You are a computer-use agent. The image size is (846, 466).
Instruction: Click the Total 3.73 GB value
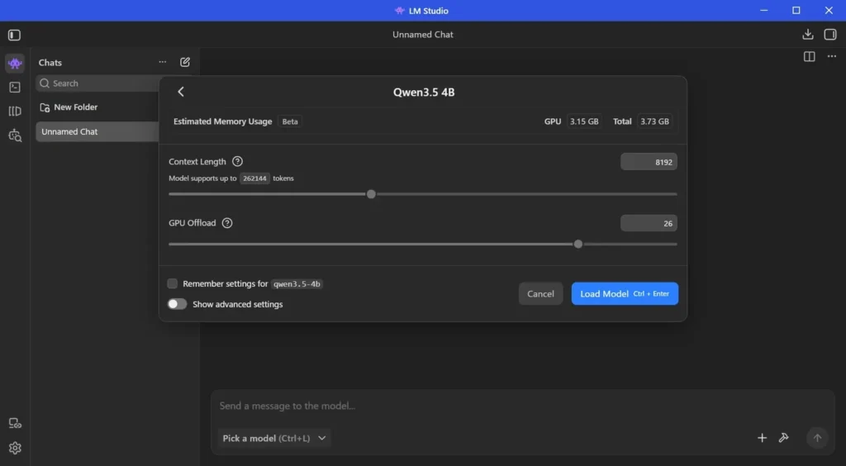tap(654, 121)
